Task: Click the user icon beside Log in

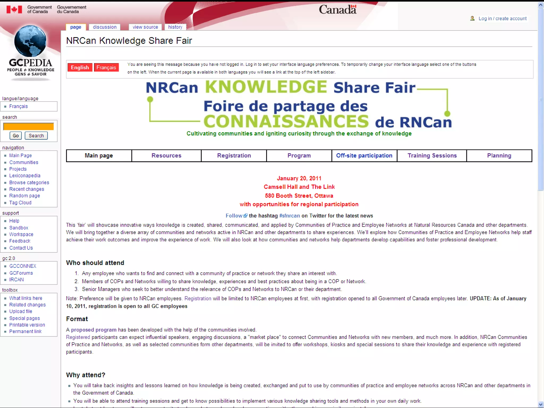Action: click(x=472, y=18)
